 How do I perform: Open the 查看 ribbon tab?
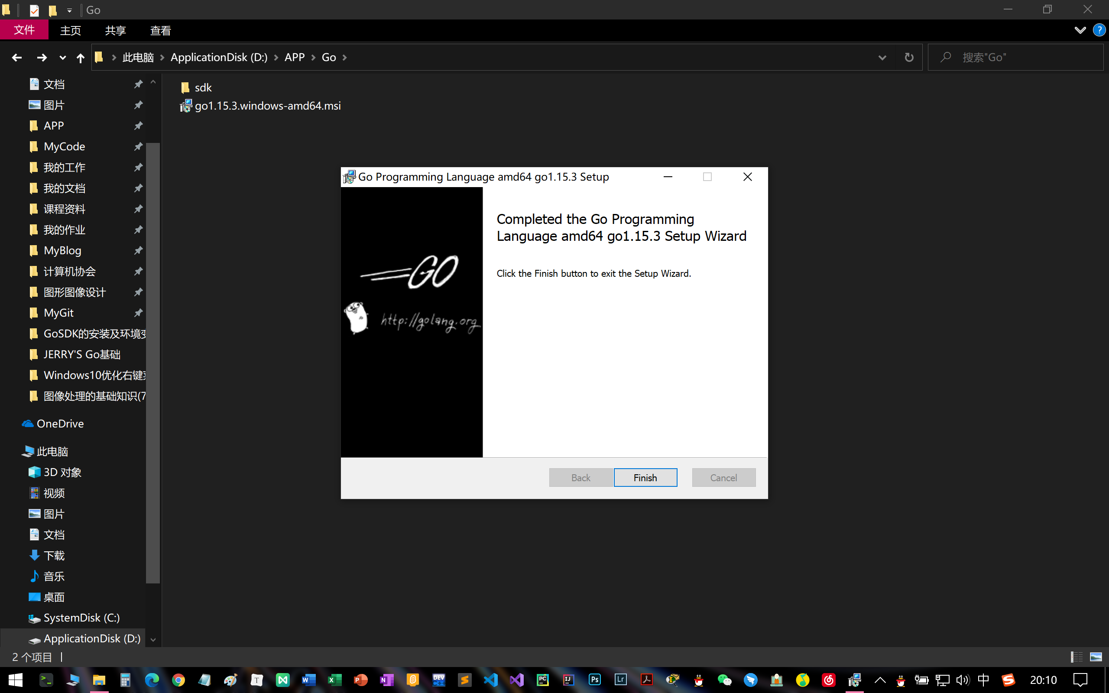(160, 31)
